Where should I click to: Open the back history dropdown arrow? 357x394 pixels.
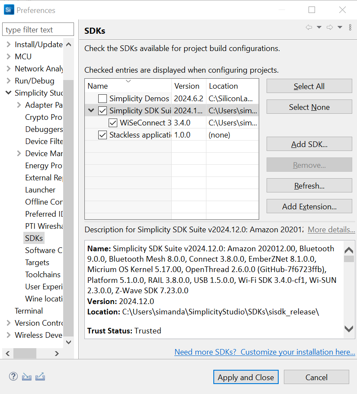pyautogui.click(x=319, y=27)
